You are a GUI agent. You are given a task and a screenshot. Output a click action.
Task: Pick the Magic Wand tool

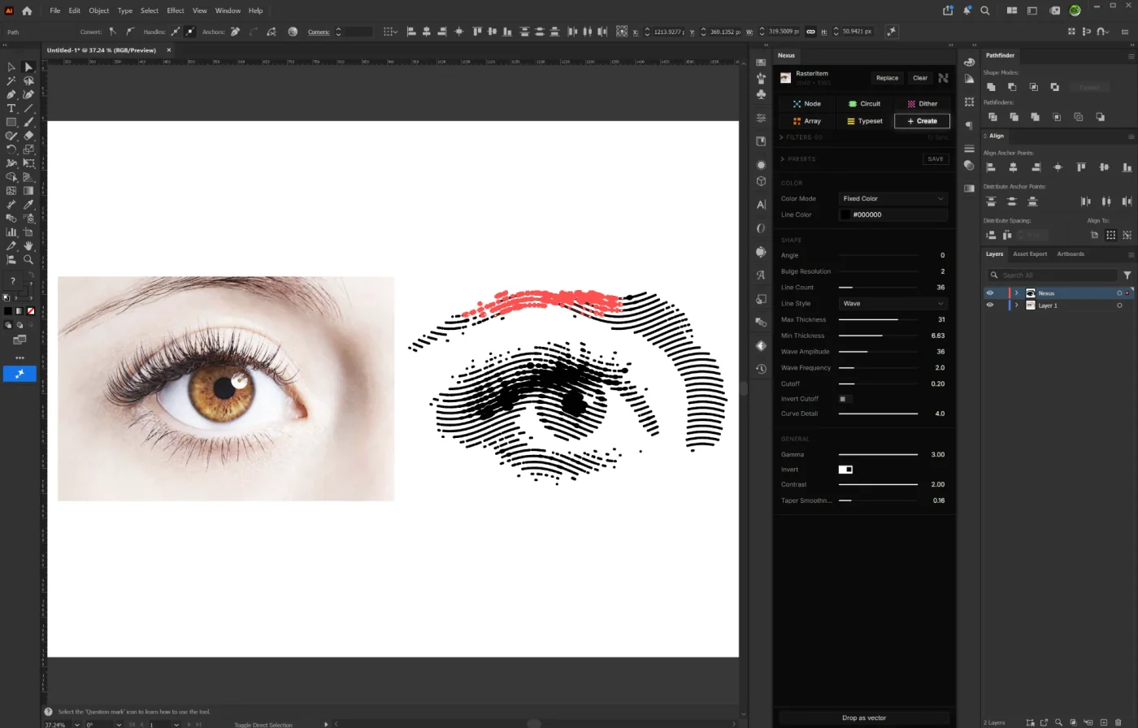[11, 80]
